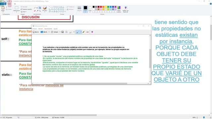Click the Copiar button in Paint clipboard group
Viewport: 212px width, 119px height.
point(9,9)
